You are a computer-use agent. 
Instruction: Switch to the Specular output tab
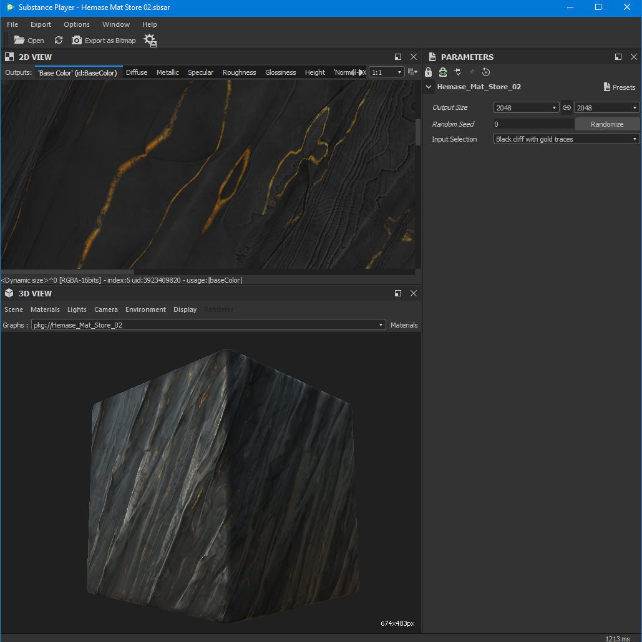201,72
